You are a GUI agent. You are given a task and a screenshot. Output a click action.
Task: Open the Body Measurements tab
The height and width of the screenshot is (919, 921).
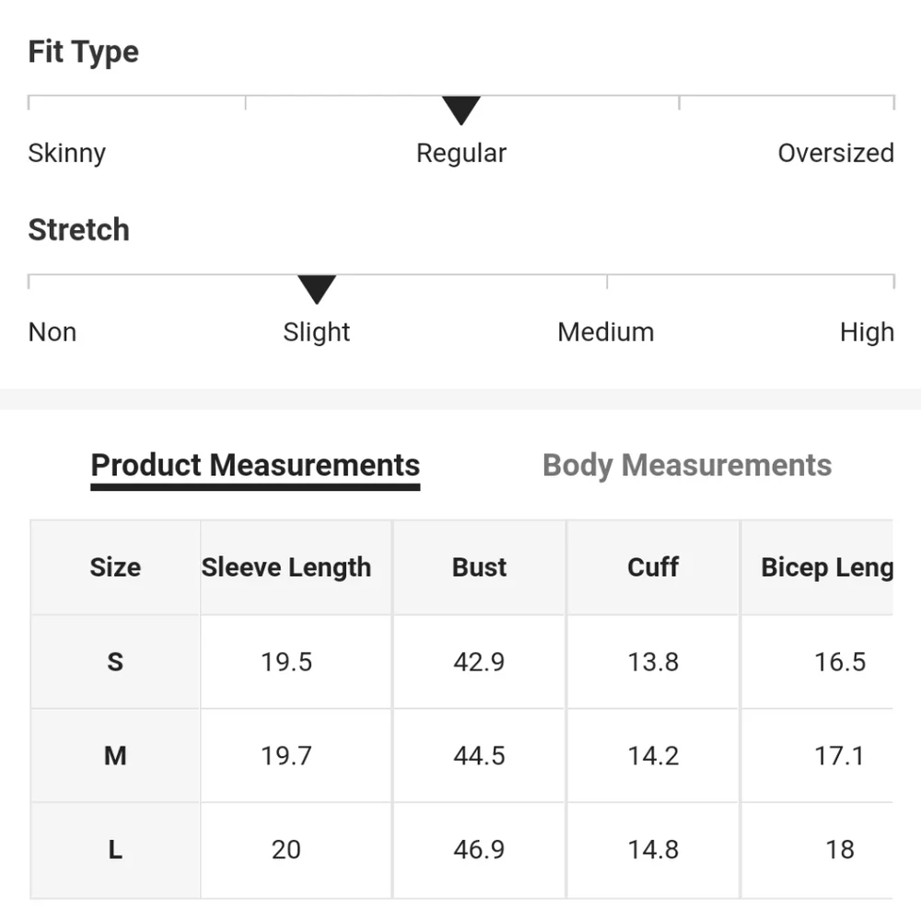(687, 465)
